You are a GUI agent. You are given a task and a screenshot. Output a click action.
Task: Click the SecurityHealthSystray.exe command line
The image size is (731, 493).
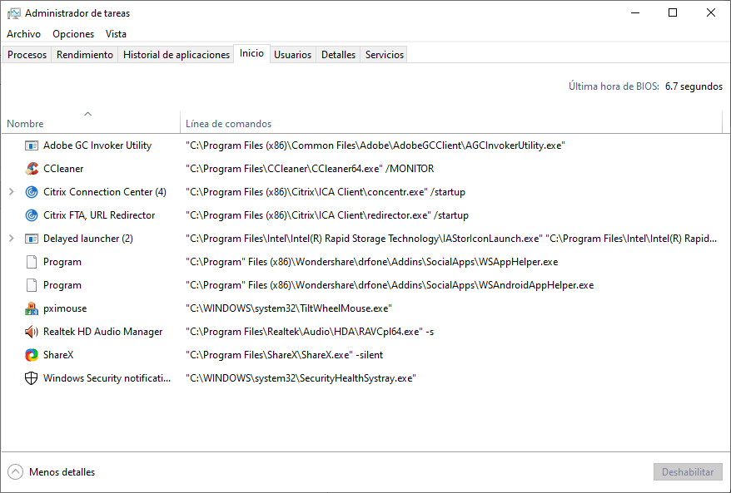[x=301, y=378]
